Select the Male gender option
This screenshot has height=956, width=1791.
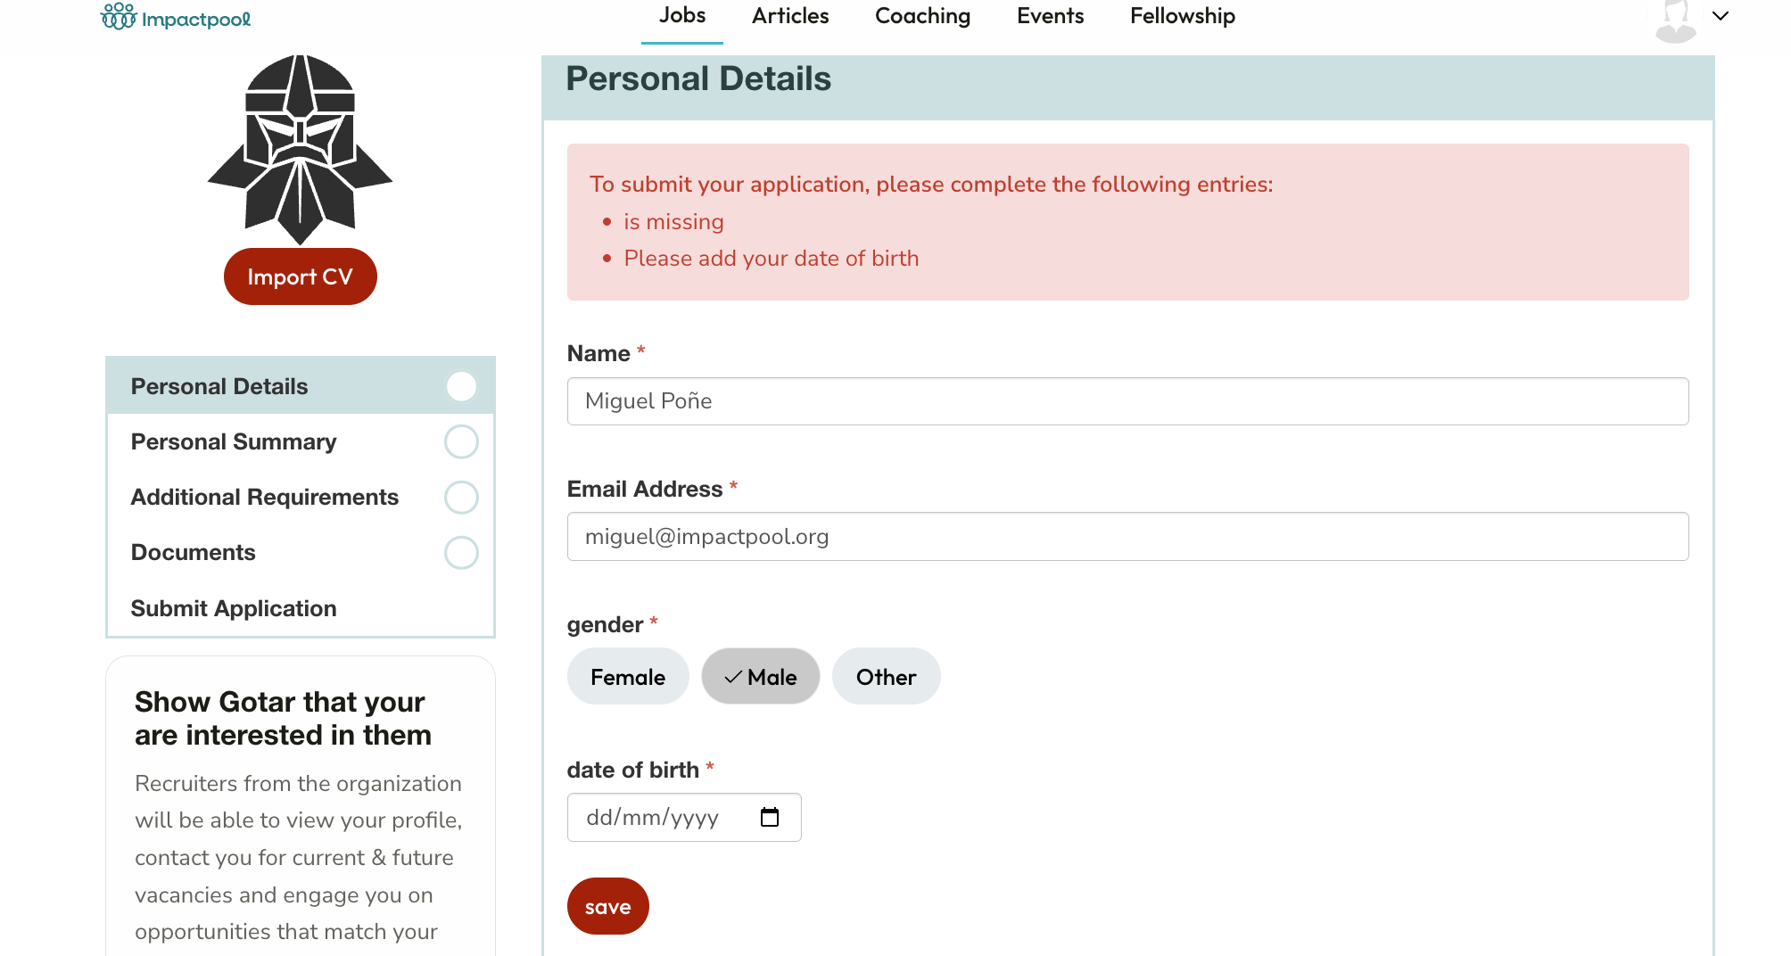761,677
